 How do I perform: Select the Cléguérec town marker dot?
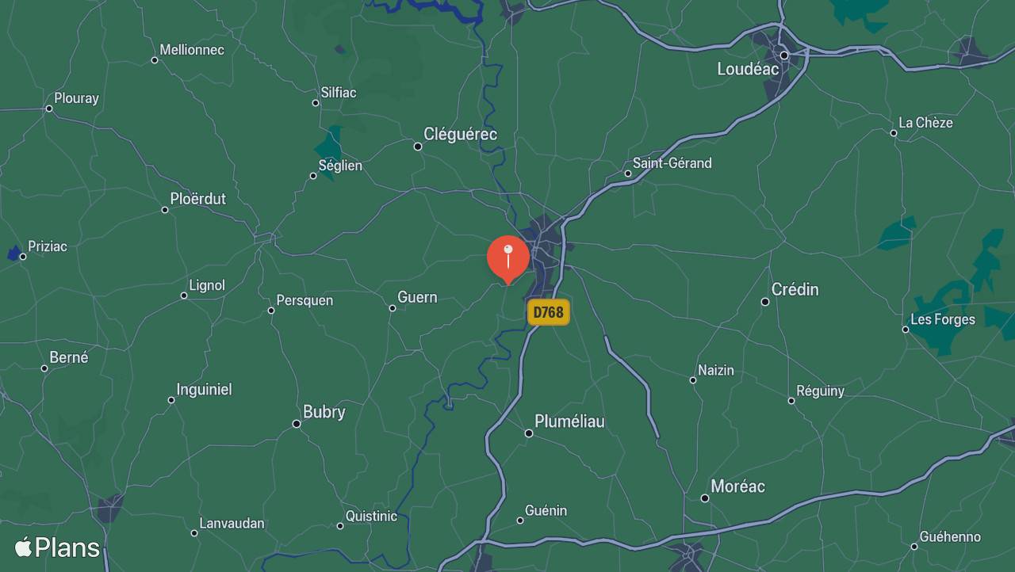418,146
